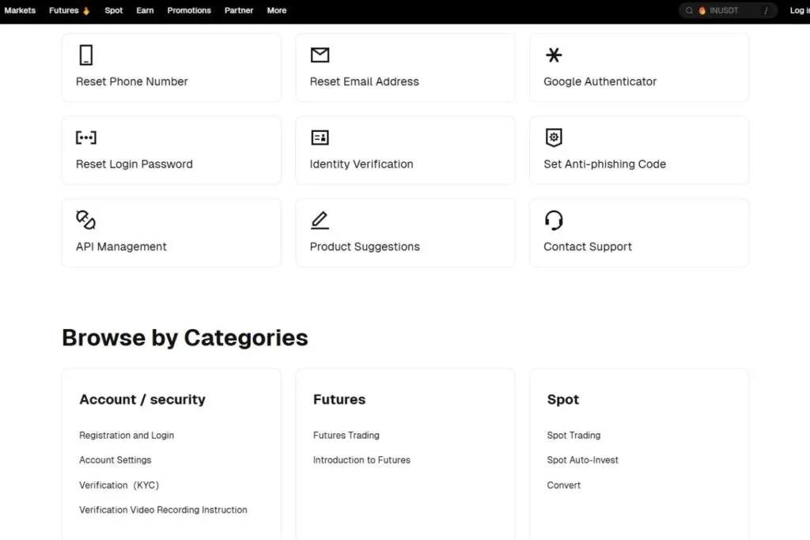Viewport: 810px width, 540px height.
Task: Open Identity Verification card
Action: point(405,150)
